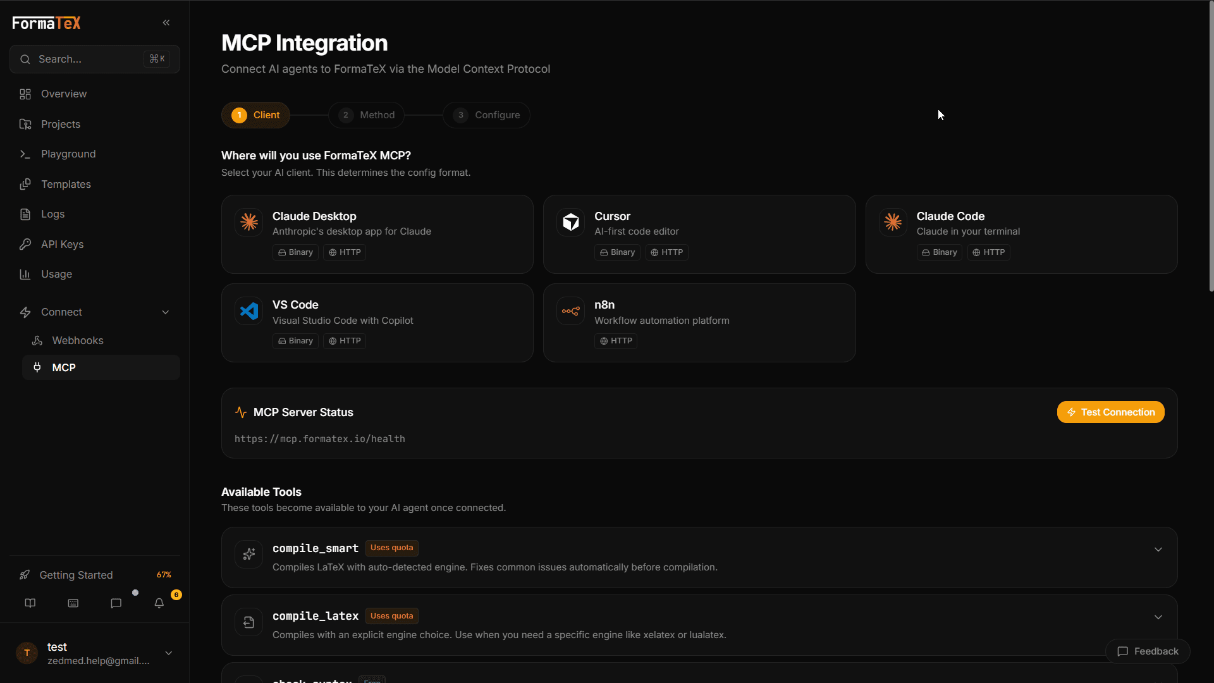
Task: Collapse the sidebar with the double chevron
Action: [166, 23]
